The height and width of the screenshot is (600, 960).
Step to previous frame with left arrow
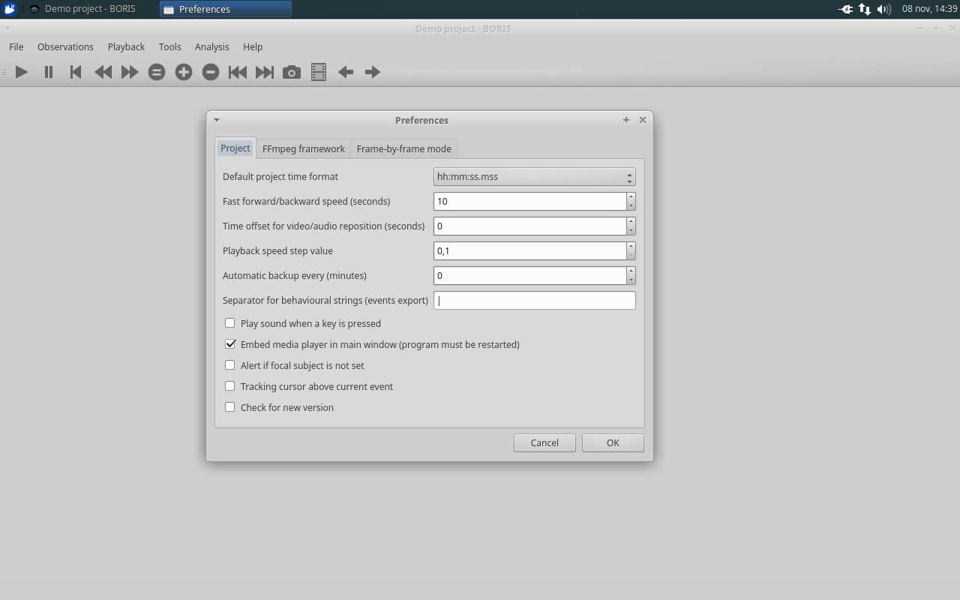346,72
